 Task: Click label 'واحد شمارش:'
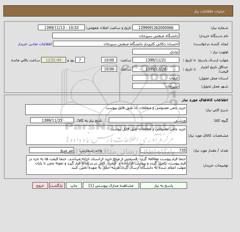tap(90, 150)
